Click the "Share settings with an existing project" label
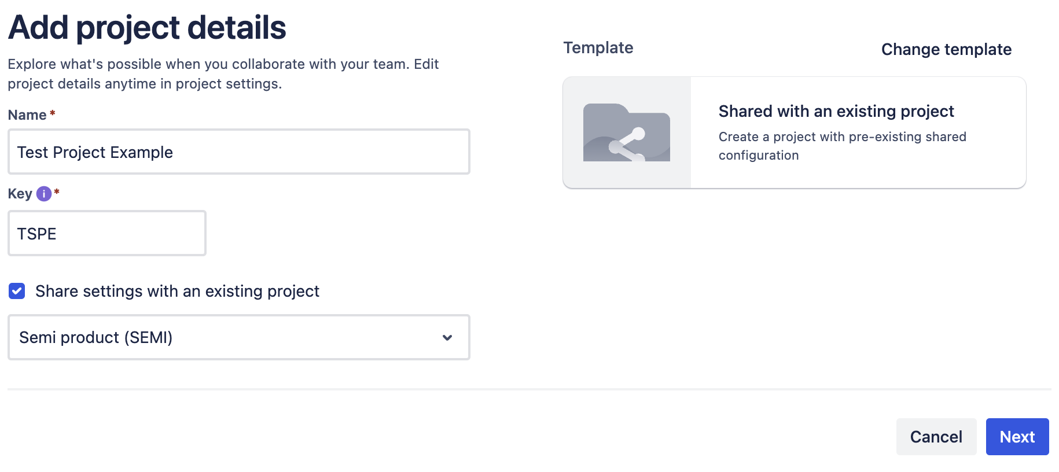Image resolution: width=1059 pixels, height=472 pixels. pos(177,291)
